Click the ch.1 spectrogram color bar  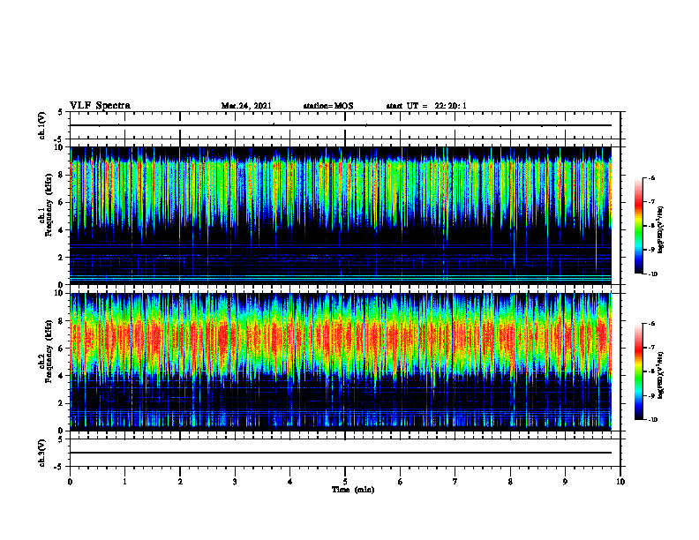coord(639,226)
